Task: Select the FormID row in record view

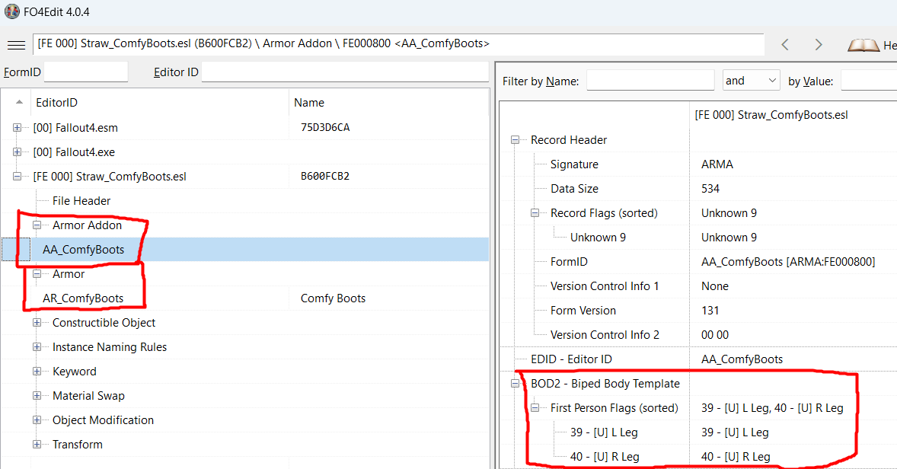Action: 569,262
